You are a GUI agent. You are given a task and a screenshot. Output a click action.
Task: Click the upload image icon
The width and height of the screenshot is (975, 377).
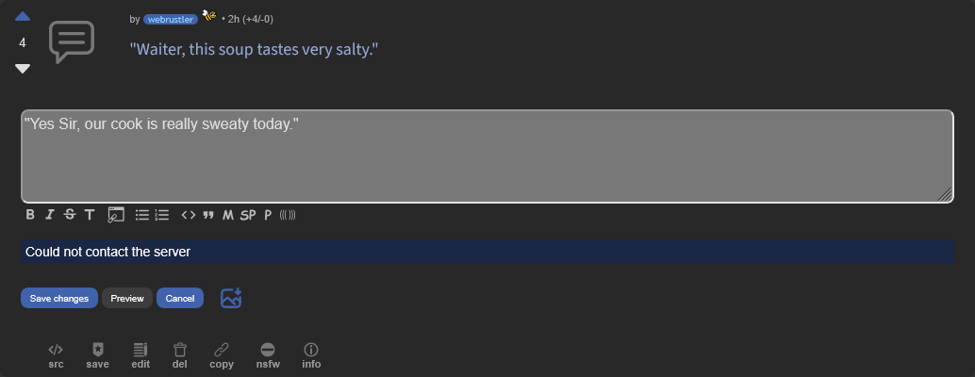click(x=231, y=298)
